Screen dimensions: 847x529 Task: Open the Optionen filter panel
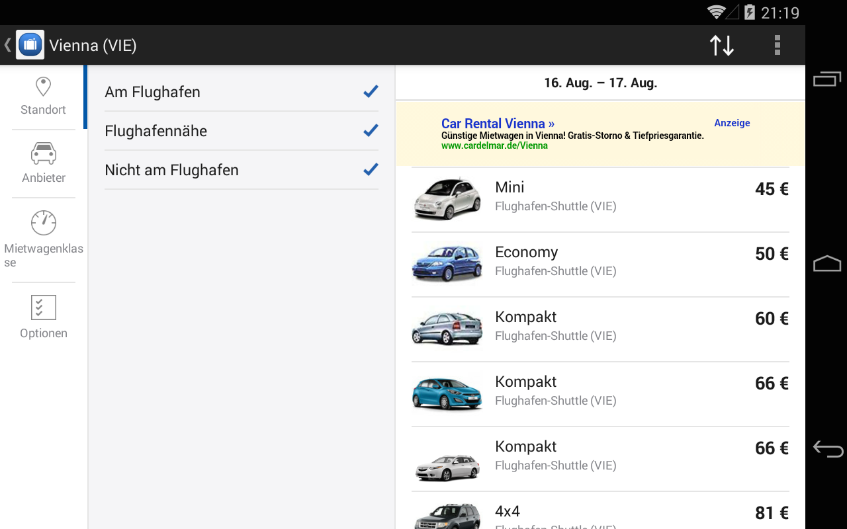pos(42,316)
